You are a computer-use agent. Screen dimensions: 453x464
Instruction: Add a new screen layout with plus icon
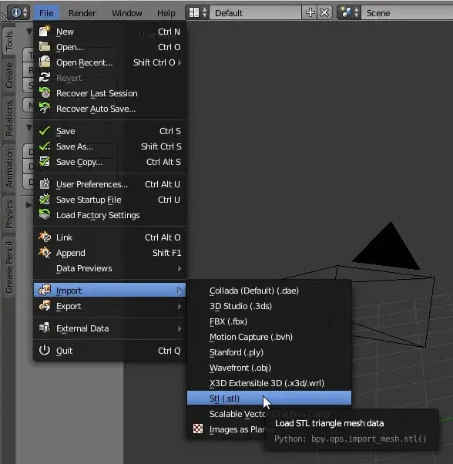[310, 13]
